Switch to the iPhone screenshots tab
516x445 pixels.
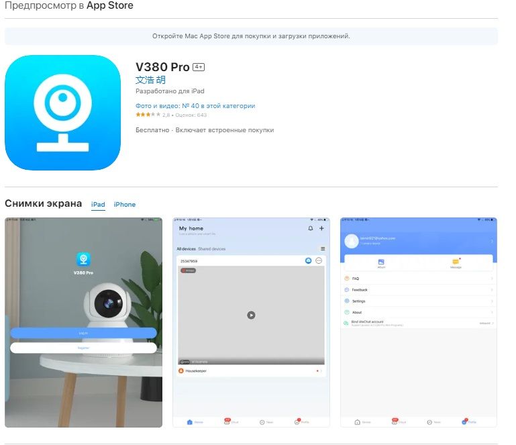(x=124, y=205)
